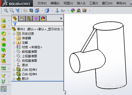Click the feature tree filter funnel icon
The height and width of the screenshot is (95, 132).
point(15,24)
